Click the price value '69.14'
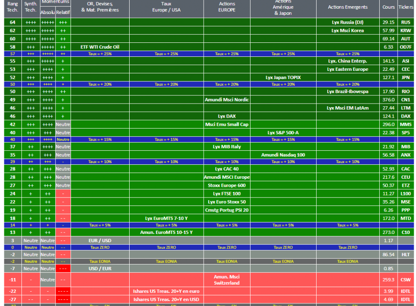The height and width of the screenshot is (306, 416). click(388, 38)
